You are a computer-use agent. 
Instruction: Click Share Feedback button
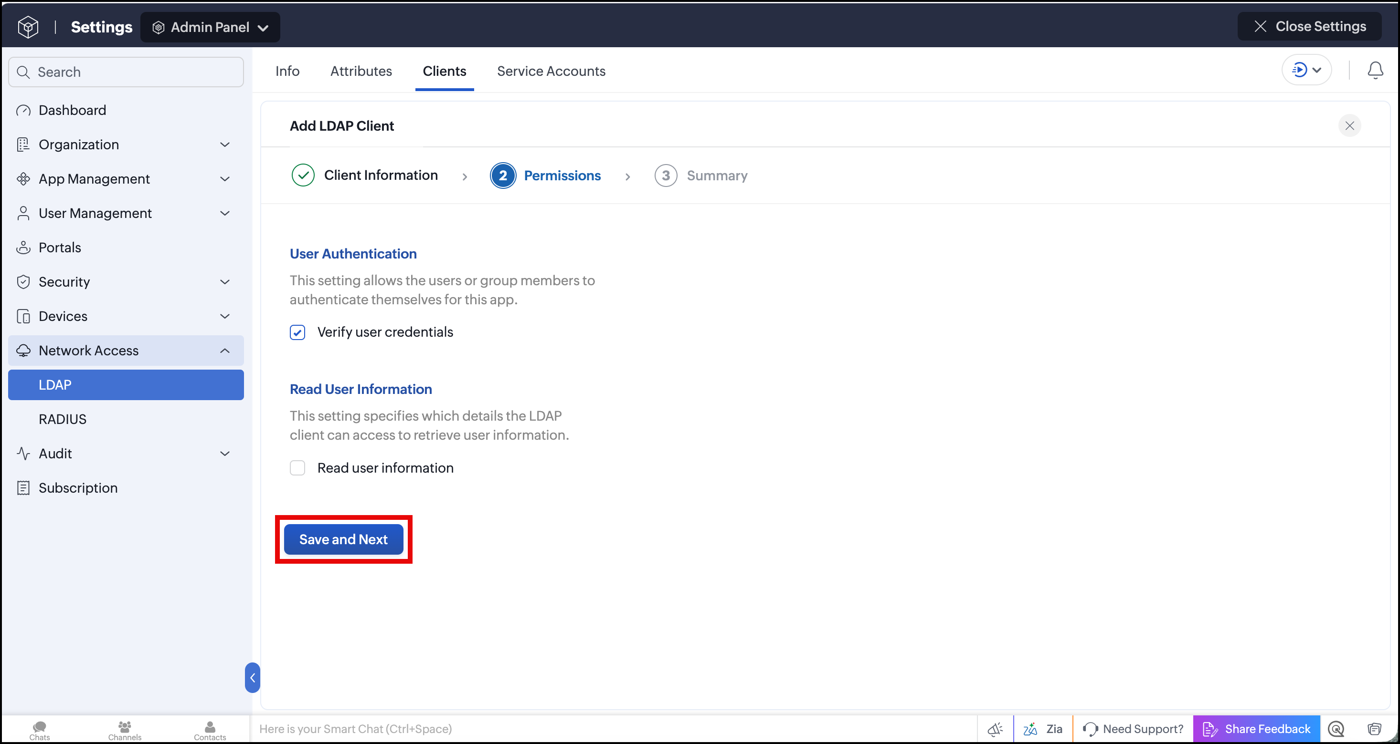pyautogui.click(x=1257, y=729)
